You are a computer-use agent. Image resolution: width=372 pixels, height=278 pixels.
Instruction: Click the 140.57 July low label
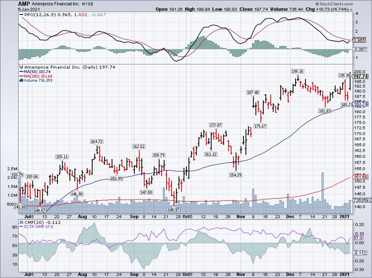tap(40, 210)
